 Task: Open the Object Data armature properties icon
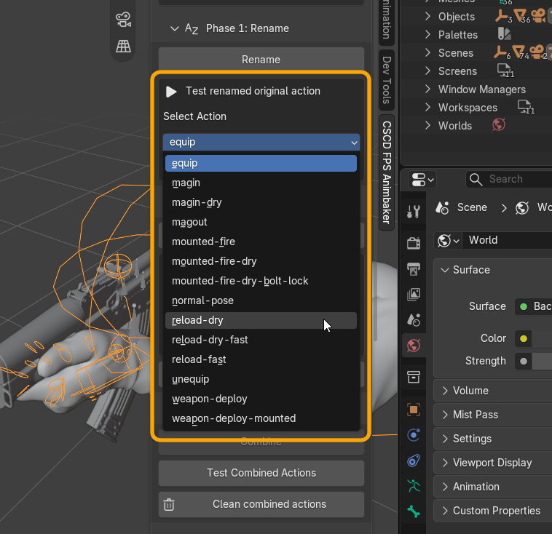[x=414, y=487]
